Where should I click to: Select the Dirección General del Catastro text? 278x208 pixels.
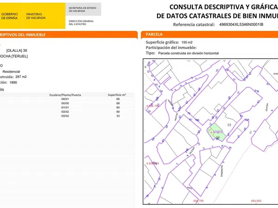click(81, 23)
